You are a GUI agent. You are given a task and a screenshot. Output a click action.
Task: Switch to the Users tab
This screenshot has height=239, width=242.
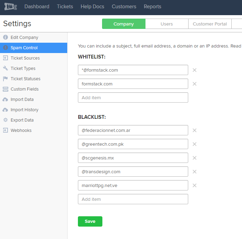[x=167, y=24]
